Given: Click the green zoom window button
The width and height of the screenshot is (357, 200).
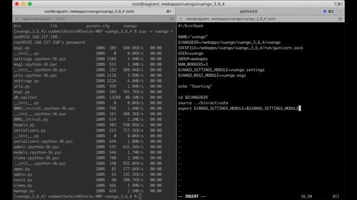Looking at the screenshot, I should 30,4.
